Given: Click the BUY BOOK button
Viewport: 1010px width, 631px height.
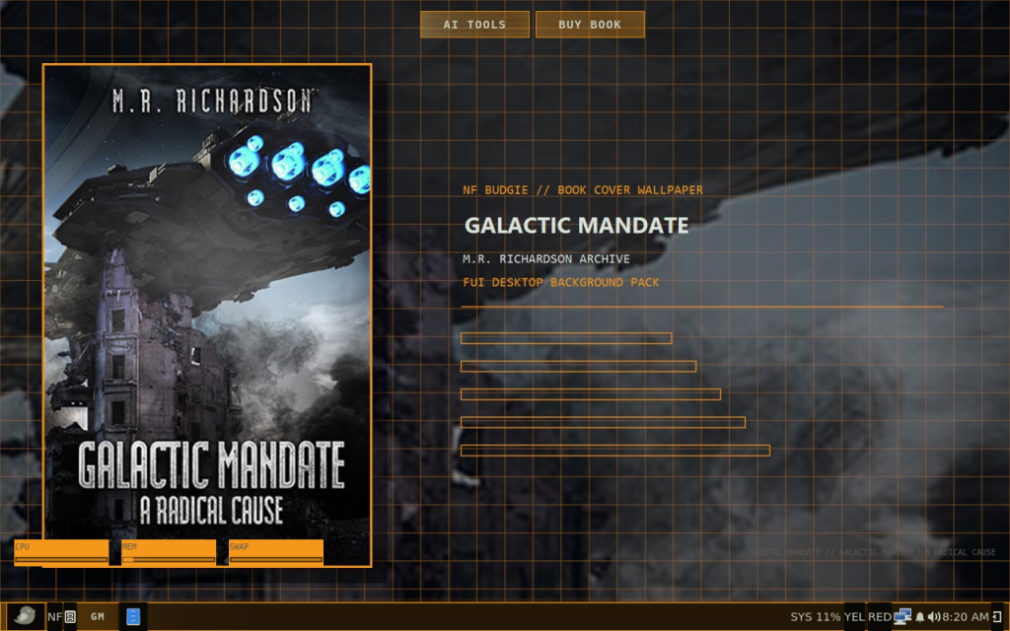Looking at the screenshot, I should [590, 25].
